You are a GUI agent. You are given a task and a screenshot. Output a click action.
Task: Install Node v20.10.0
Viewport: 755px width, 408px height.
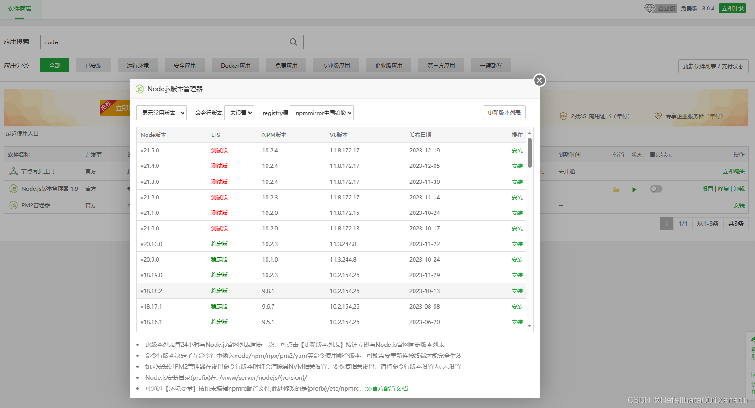(x=517, y=244)
